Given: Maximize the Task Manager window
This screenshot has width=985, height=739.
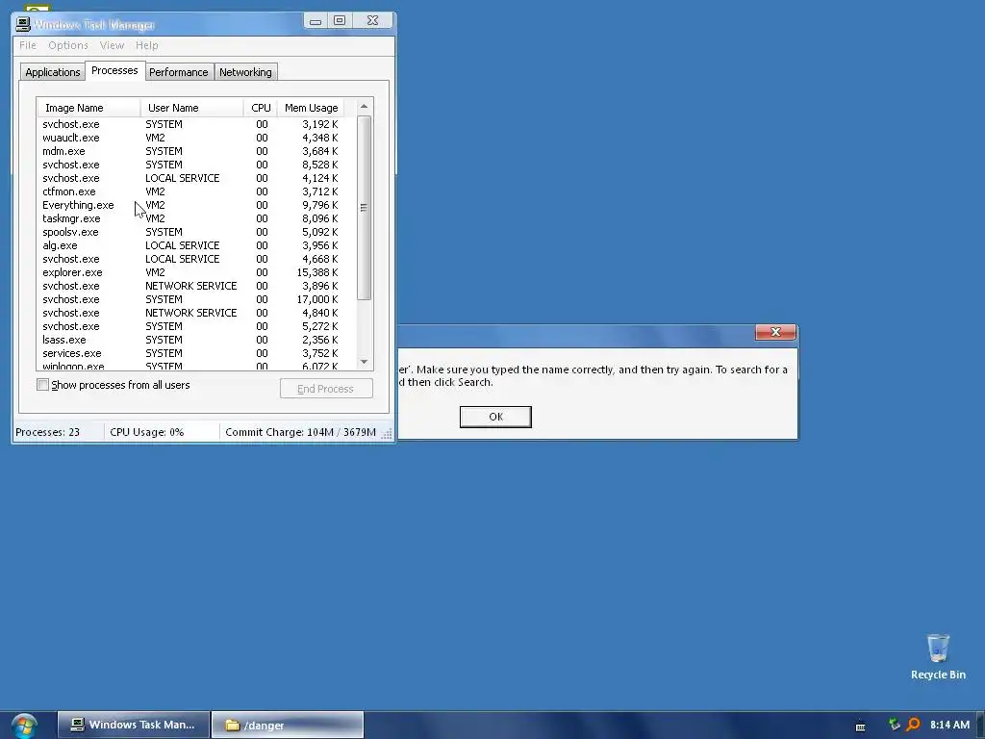Looking at the screenshot, I should [x=340, y=21].
